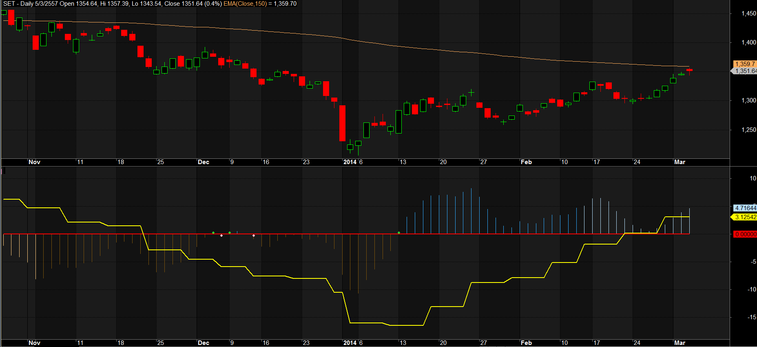The image size is (757, 347).
Task: Click the tall green candle just before January 13
Action: point(398,122)
